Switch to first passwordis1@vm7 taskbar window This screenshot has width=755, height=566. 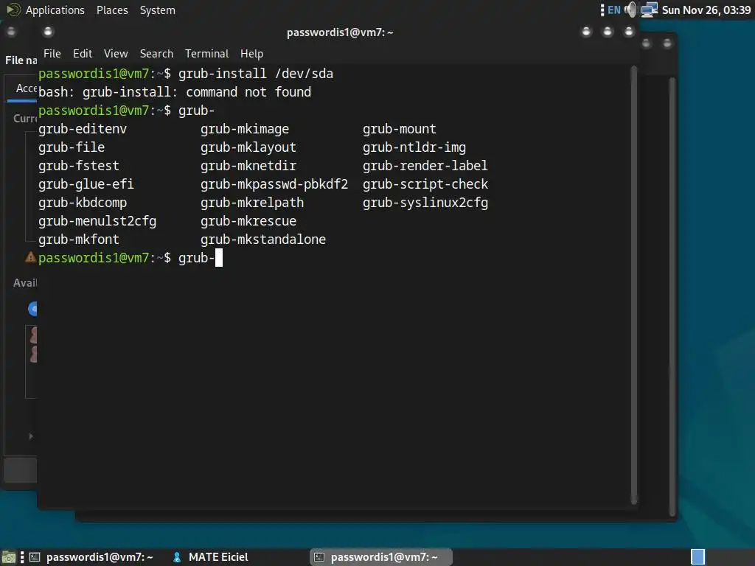coord(91,557)
